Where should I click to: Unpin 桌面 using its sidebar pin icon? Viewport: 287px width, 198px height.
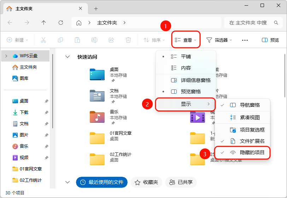click(x=47, y=101)
